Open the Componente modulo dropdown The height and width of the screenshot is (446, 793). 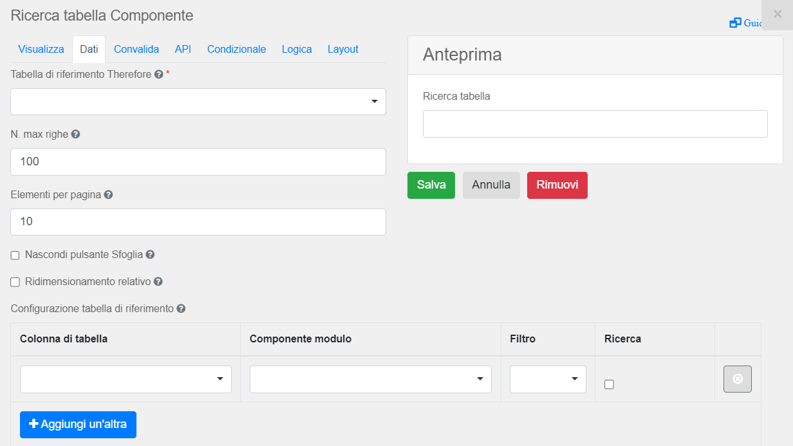click(370, 379)
